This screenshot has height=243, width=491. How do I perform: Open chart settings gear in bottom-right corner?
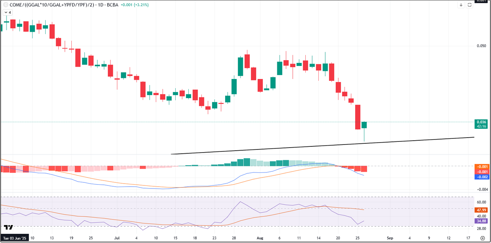[483, 238]
